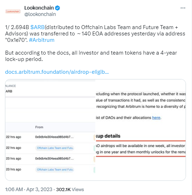The height and width of the screenshot is (195, 192).
Task: Click first 0x9db4e304eea985d4b7 address row
Action: pyautogui.click(x=54, y=137)
